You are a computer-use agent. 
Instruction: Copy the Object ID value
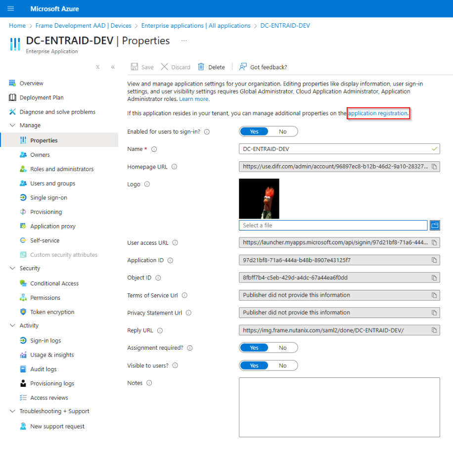(434, 278)
